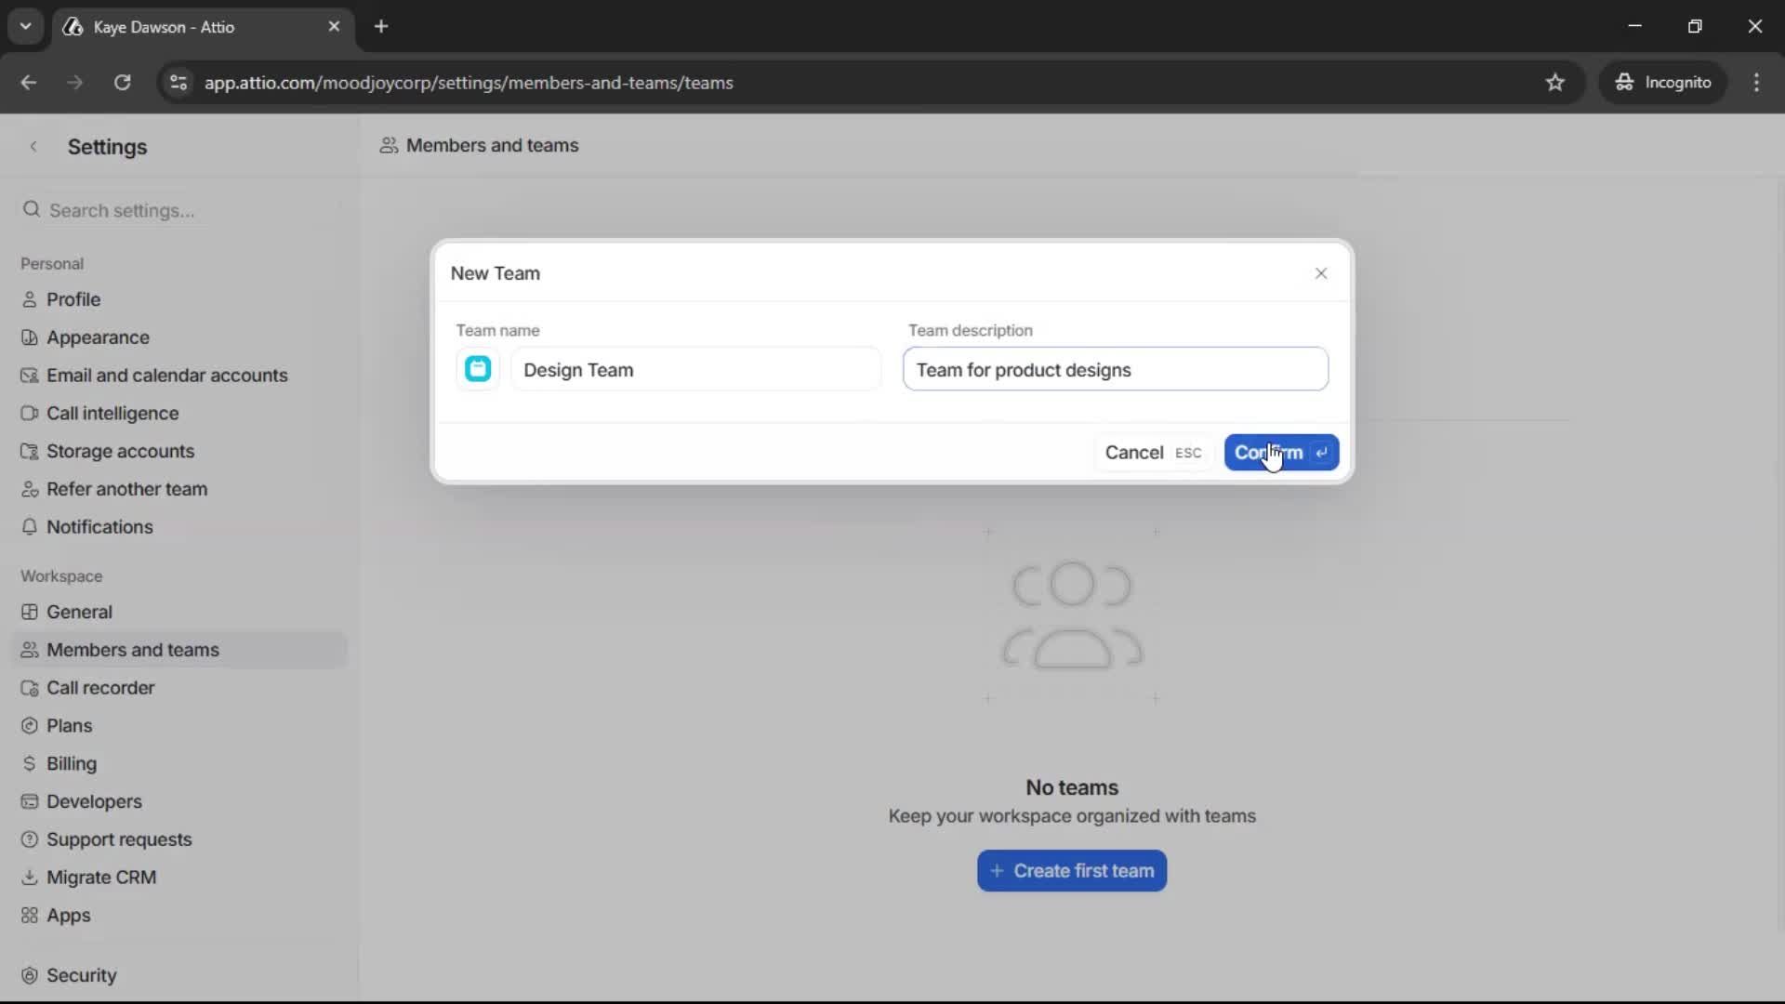Open the Security shield icon
Screen dimensions: 1785x1004
coord(29,974)
